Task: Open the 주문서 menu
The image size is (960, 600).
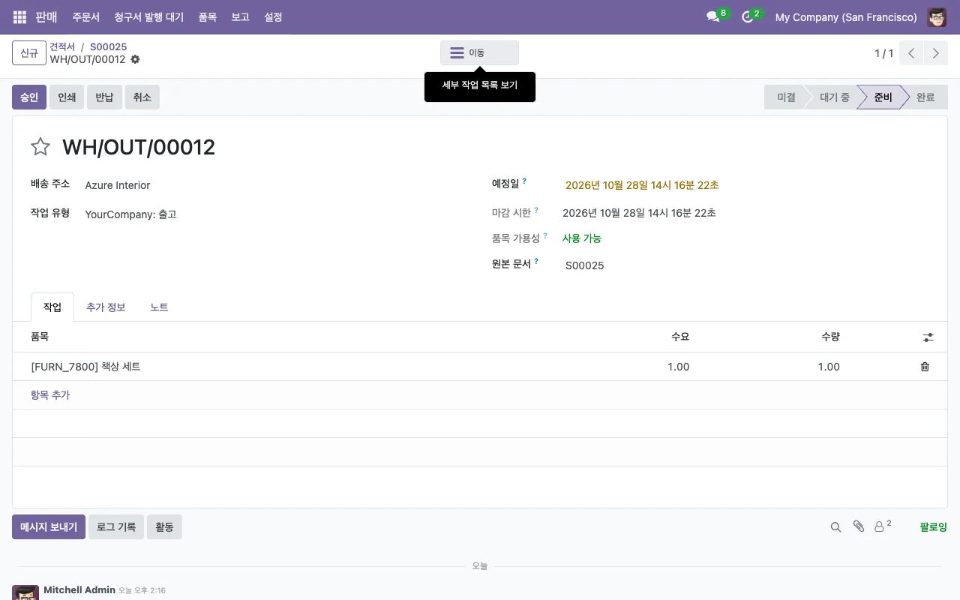Action: [x=86, y=16]
